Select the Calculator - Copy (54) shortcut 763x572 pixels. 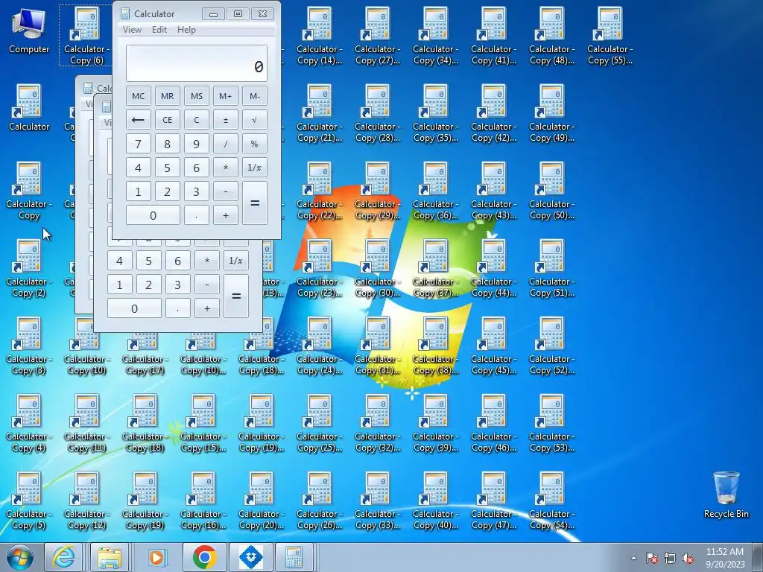552,500
